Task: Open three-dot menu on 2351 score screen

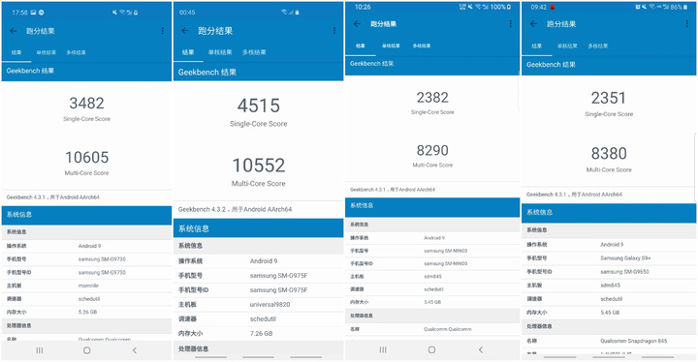Action: point(687,23)
